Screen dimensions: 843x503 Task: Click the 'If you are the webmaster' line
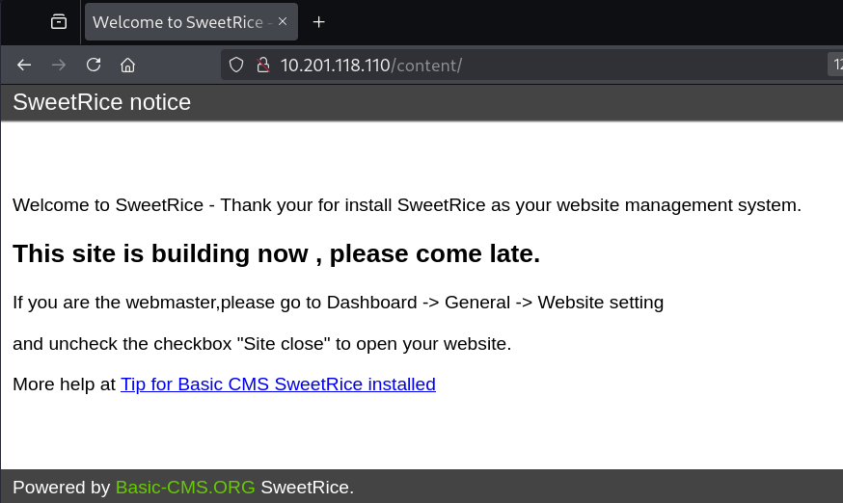339,302
